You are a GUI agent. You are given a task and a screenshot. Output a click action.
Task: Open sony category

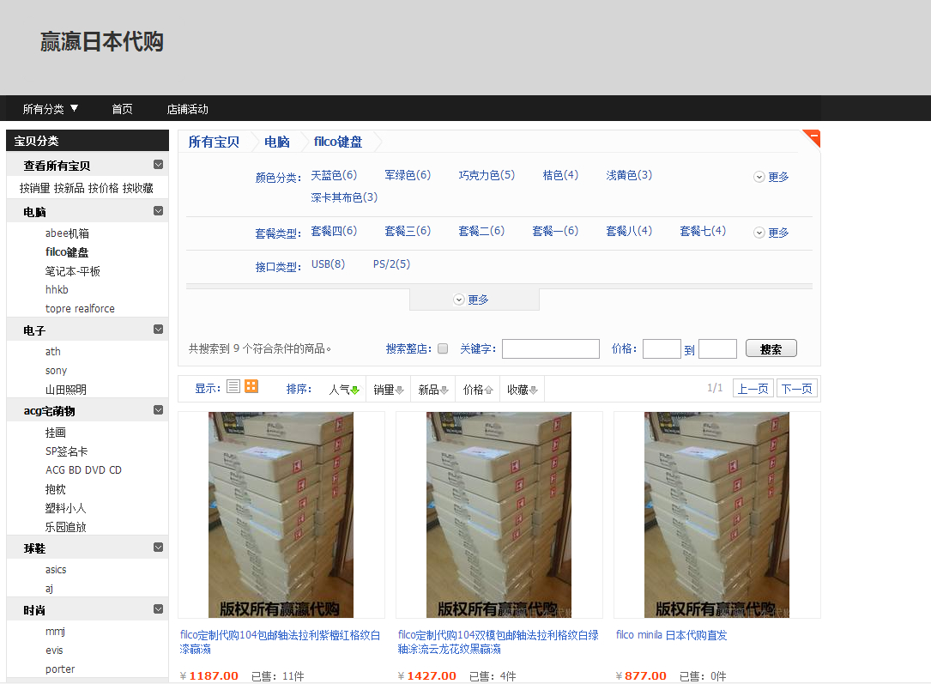pyautogui.click(x=57, y=371)
